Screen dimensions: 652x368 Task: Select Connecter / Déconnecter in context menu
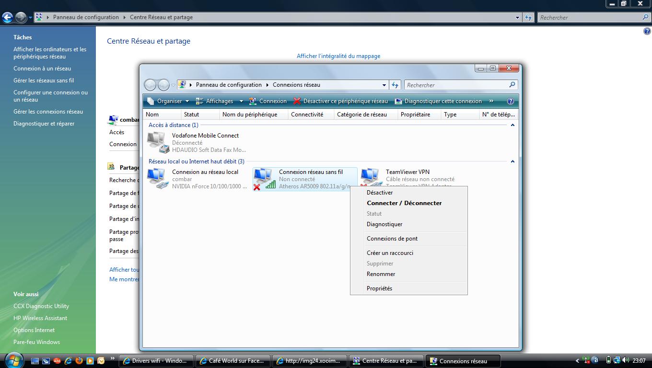(404, 203)
